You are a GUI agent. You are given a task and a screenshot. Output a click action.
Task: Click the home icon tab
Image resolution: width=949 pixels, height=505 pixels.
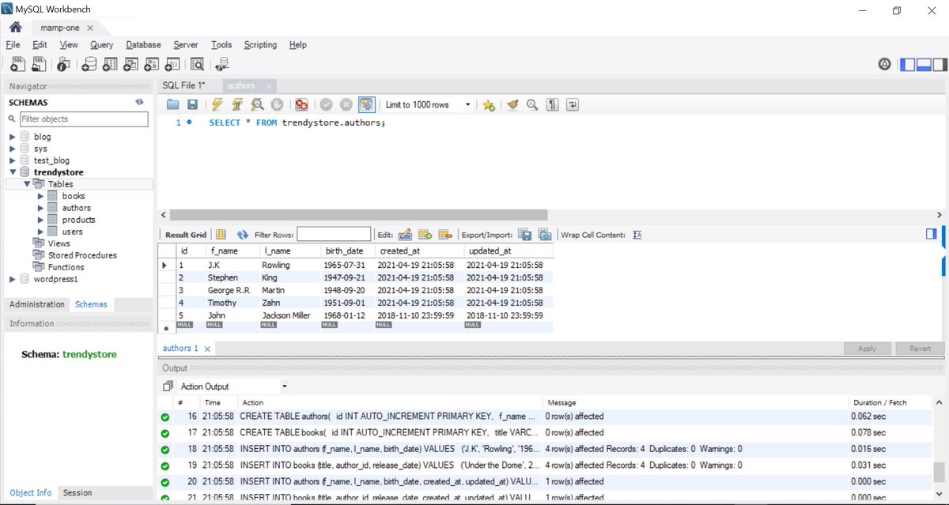15,27
